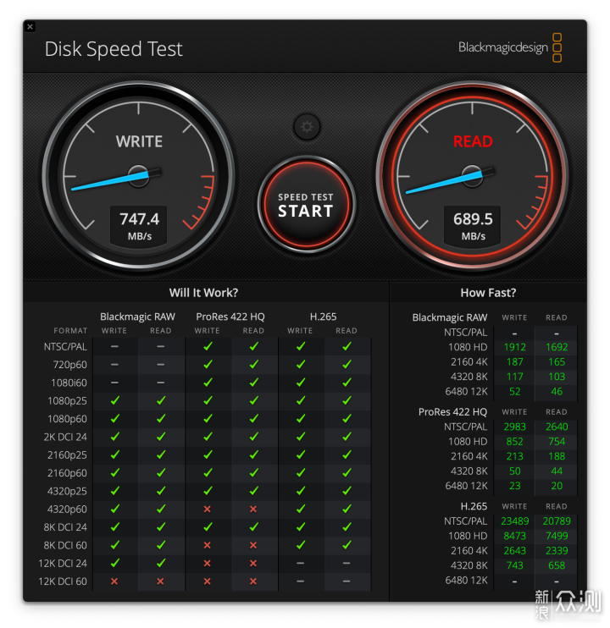Close the Disk Speed Test window
Viewport: 610px width, 628px height.
(30, 27)
